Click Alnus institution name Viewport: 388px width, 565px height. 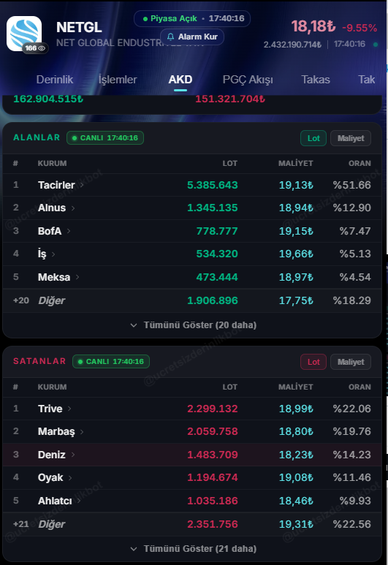(x=52, y=208)
